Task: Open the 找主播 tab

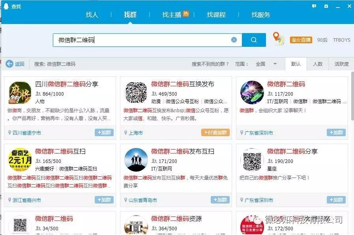Action: tap(173, 15)
